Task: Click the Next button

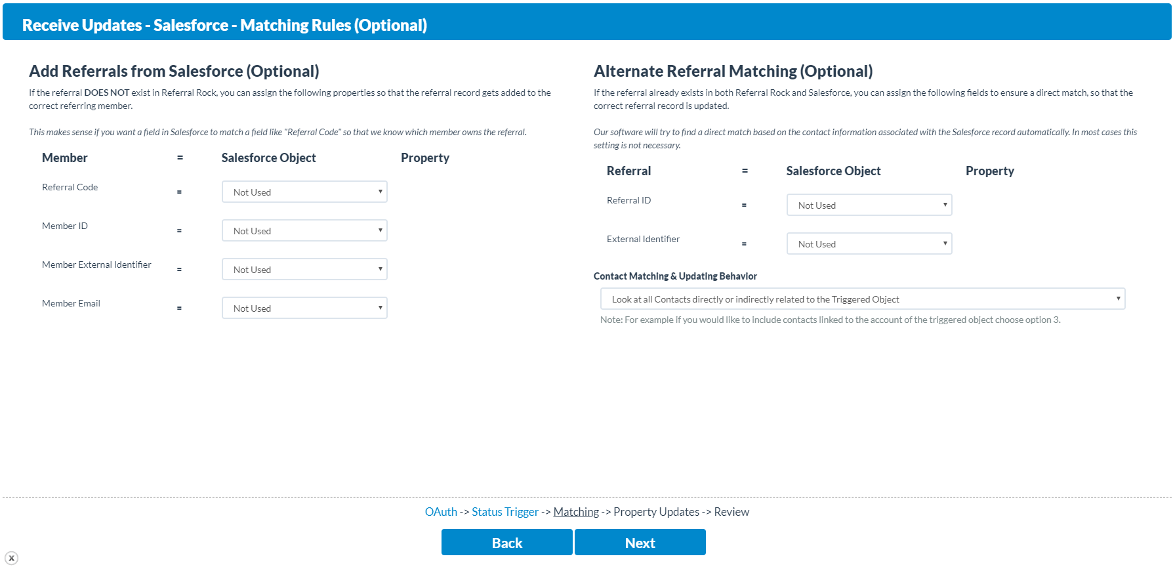Action: tap(640, 542)
